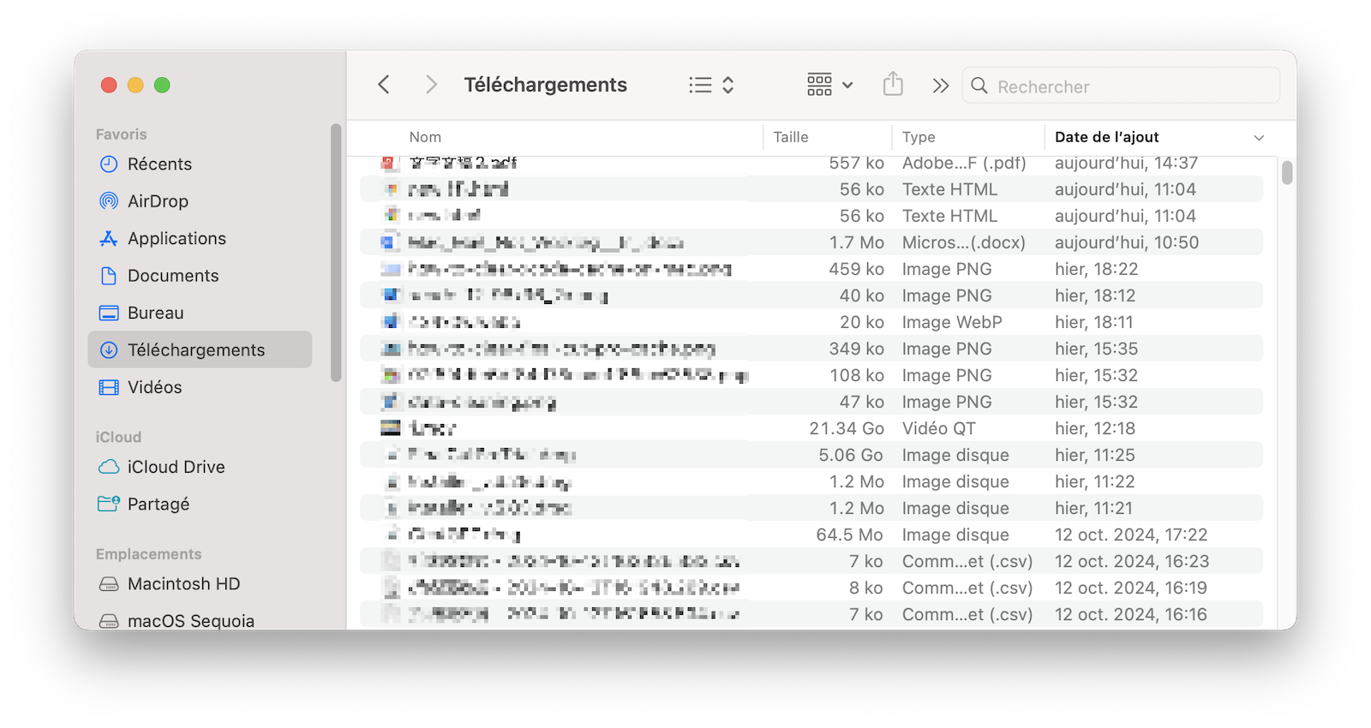The image size is (1371, 728).
Task: Select the 5.06 Go disk image row
Action: [811, 455]
